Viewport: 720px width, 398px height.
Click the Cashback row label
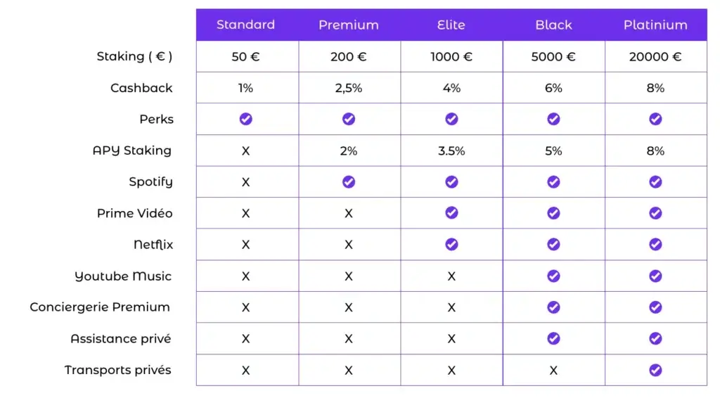(141, 88)
